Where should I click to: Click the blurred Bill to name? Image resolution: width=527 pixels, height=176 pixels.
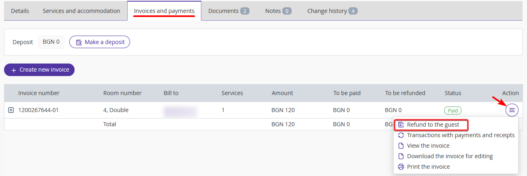click(x=180, y=110)
